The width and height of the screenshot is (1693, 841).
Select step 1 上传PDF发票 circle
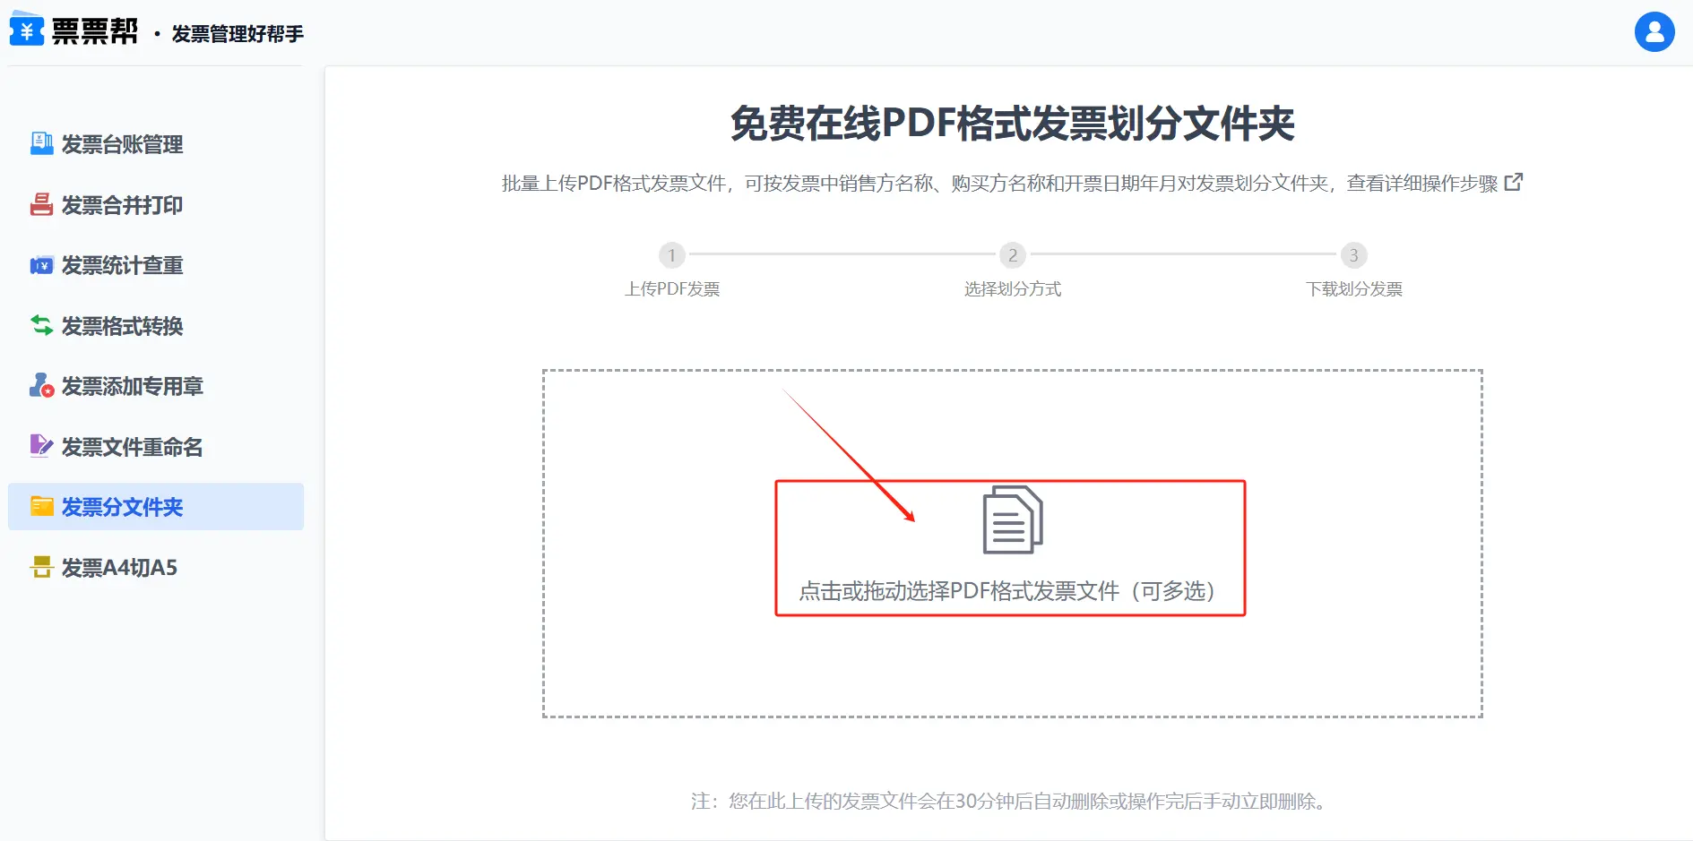click(x=671, y=255)
